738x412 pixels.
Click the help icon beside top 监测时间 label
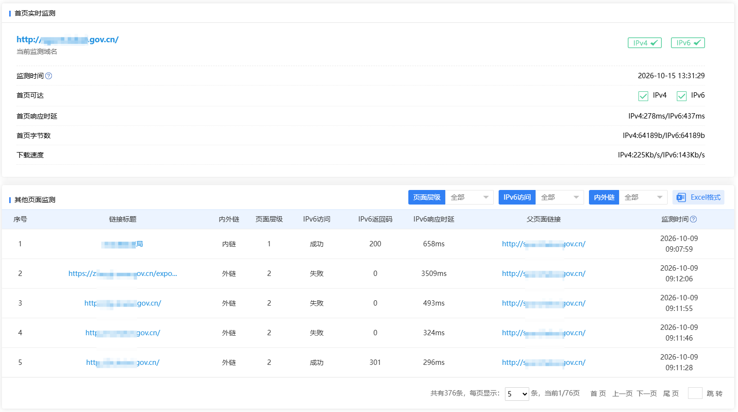coord(49,76)
